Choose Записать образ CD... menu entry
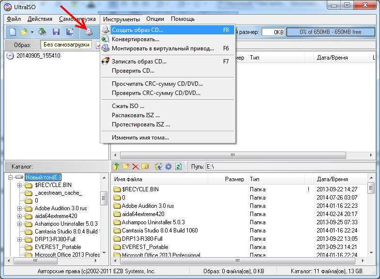380x279 pixels. click(x=167, y=62)
